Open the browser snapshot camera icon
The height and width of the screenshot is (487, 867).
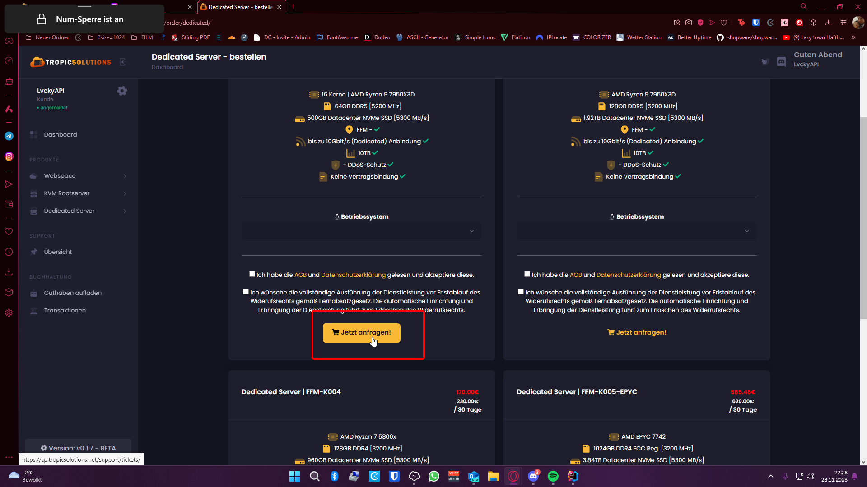pyautogui.click(x=689, y=23)
